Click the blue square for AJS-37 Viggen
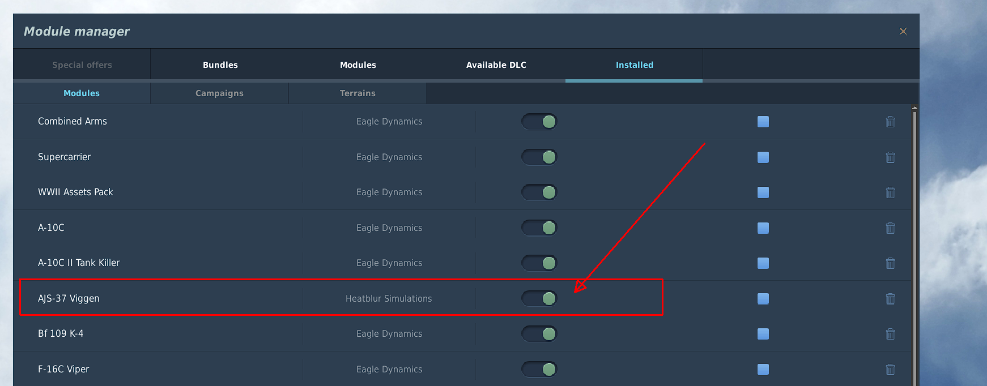 pyautogui.click(x=763, y=299)
